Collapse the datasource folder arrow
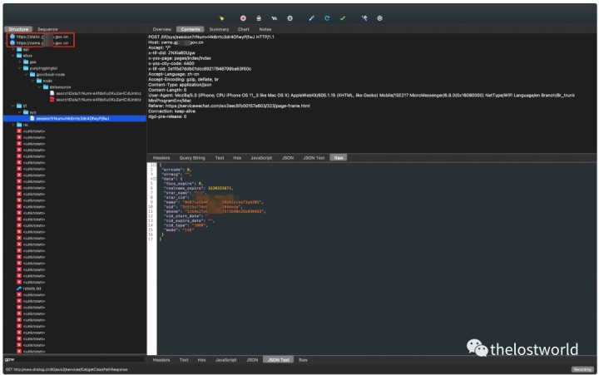The height and width of the screenshot is (375, 599). 39,87
